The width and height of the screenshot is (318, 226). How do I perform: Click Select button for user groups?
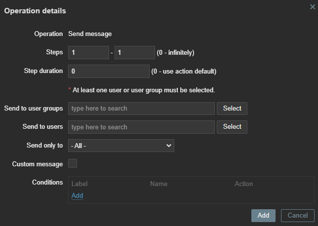pyautogui.click(x=232, y=109)
